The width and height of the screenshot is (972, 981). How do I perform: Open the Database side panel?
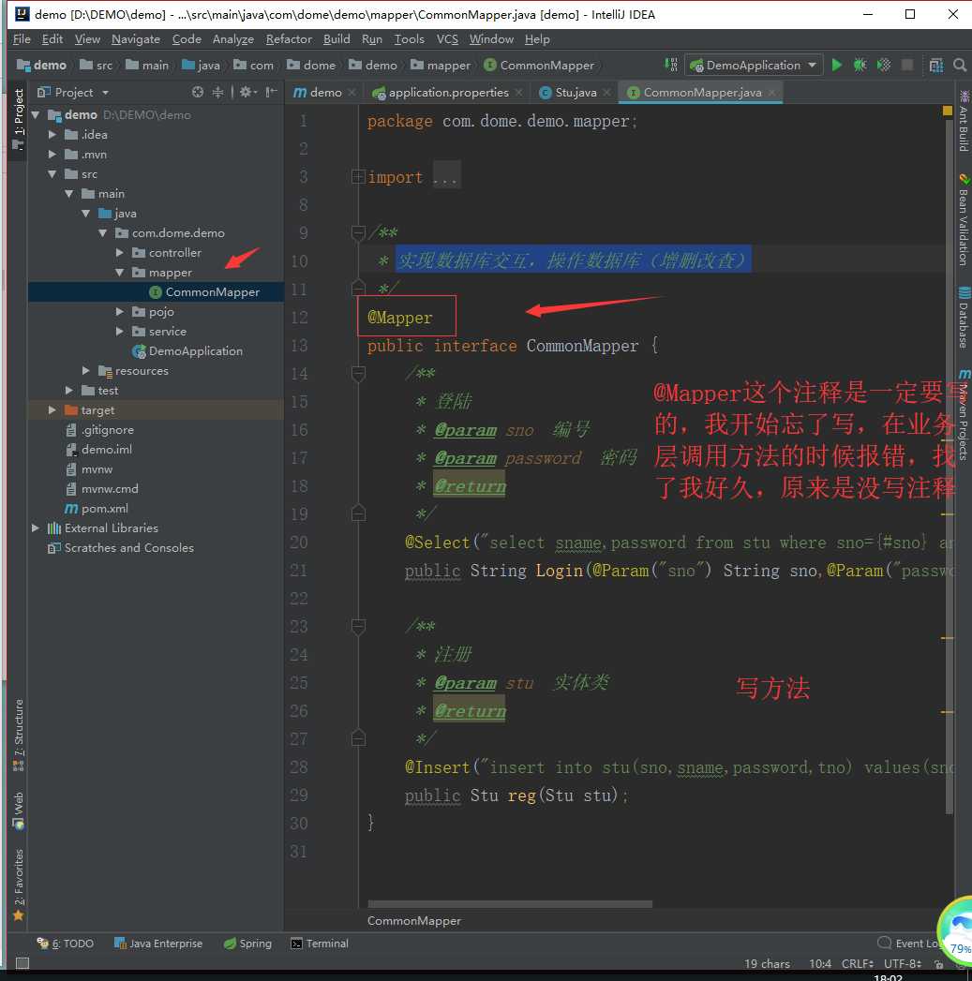click(964, 318)
